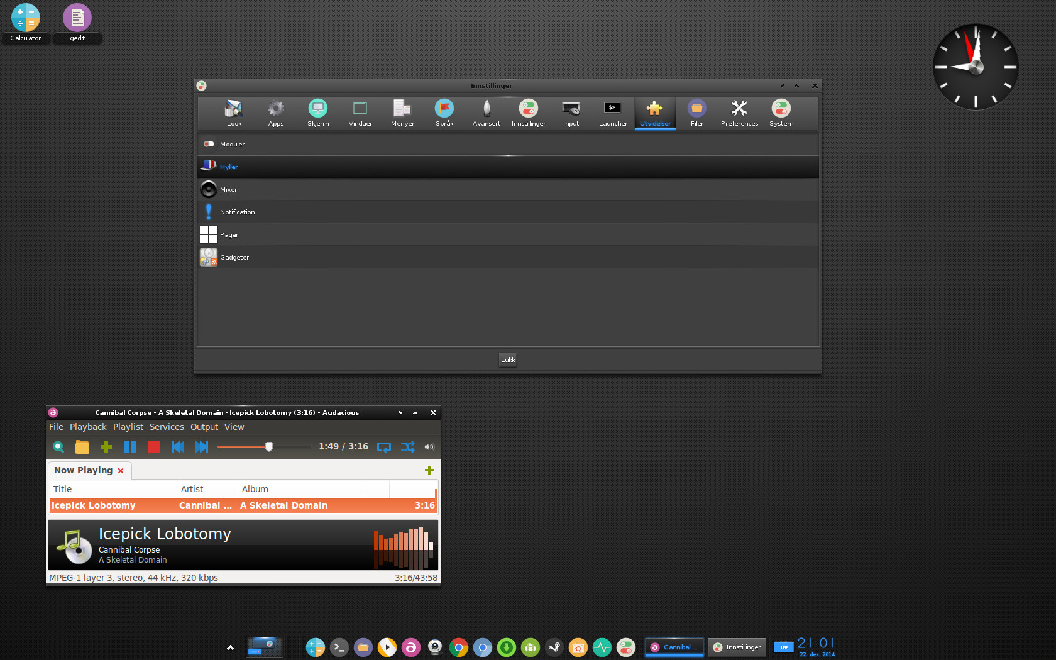The width and height of the screenshot is (1056, 660).
Task: Open the Avansert settings category
Action: tap(487, 113)
